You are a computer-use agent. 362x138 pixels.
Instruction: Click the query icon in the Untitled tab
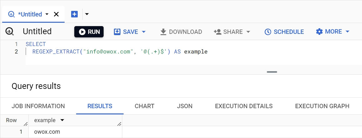click(11, 14)
